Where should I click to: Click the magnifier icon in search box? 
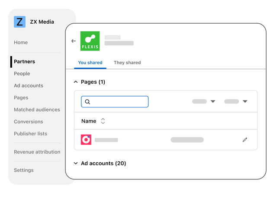87,102
